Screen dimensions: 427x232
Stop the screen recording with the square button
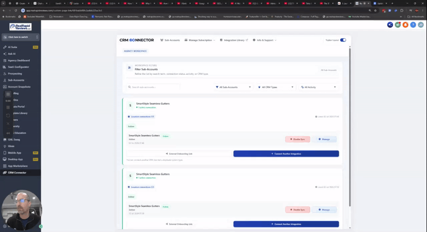pos(8,94)
